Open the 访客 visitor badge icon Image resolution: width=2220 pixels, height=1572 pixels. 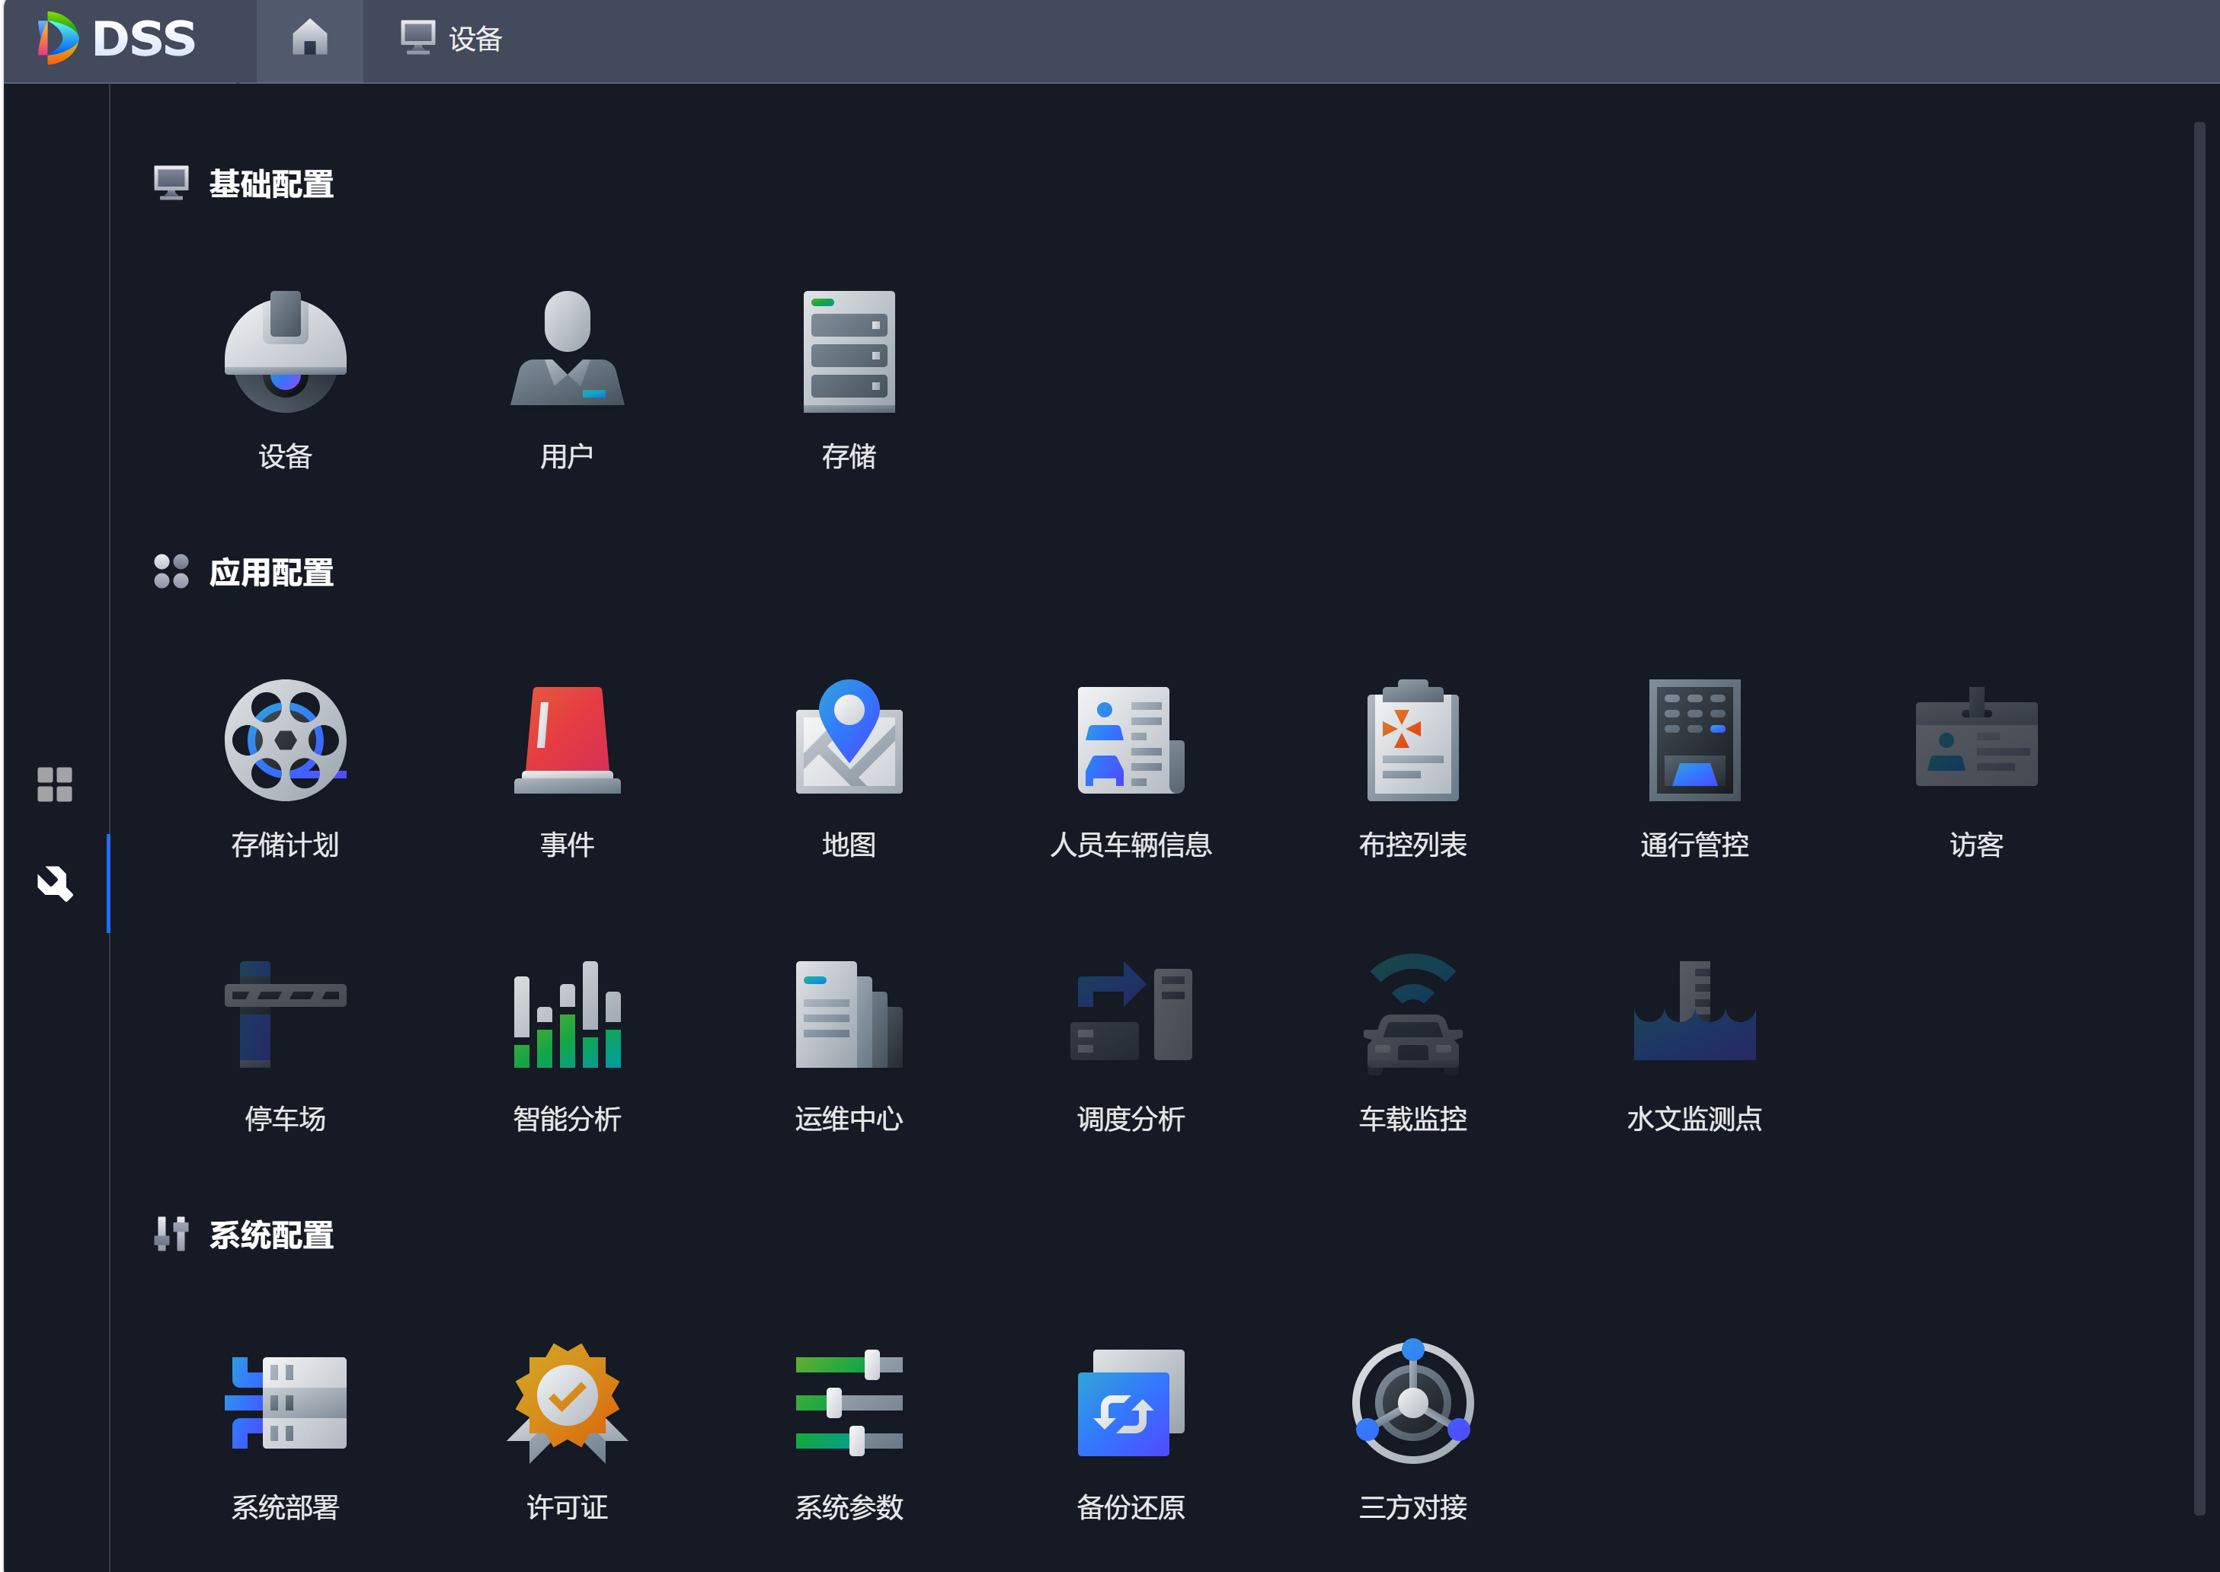tap(1976, 737)
